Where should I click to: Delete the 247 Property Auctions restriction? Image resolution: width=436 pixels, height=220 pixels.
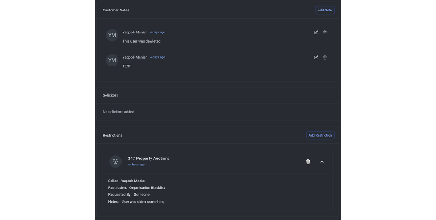[308, 162]
